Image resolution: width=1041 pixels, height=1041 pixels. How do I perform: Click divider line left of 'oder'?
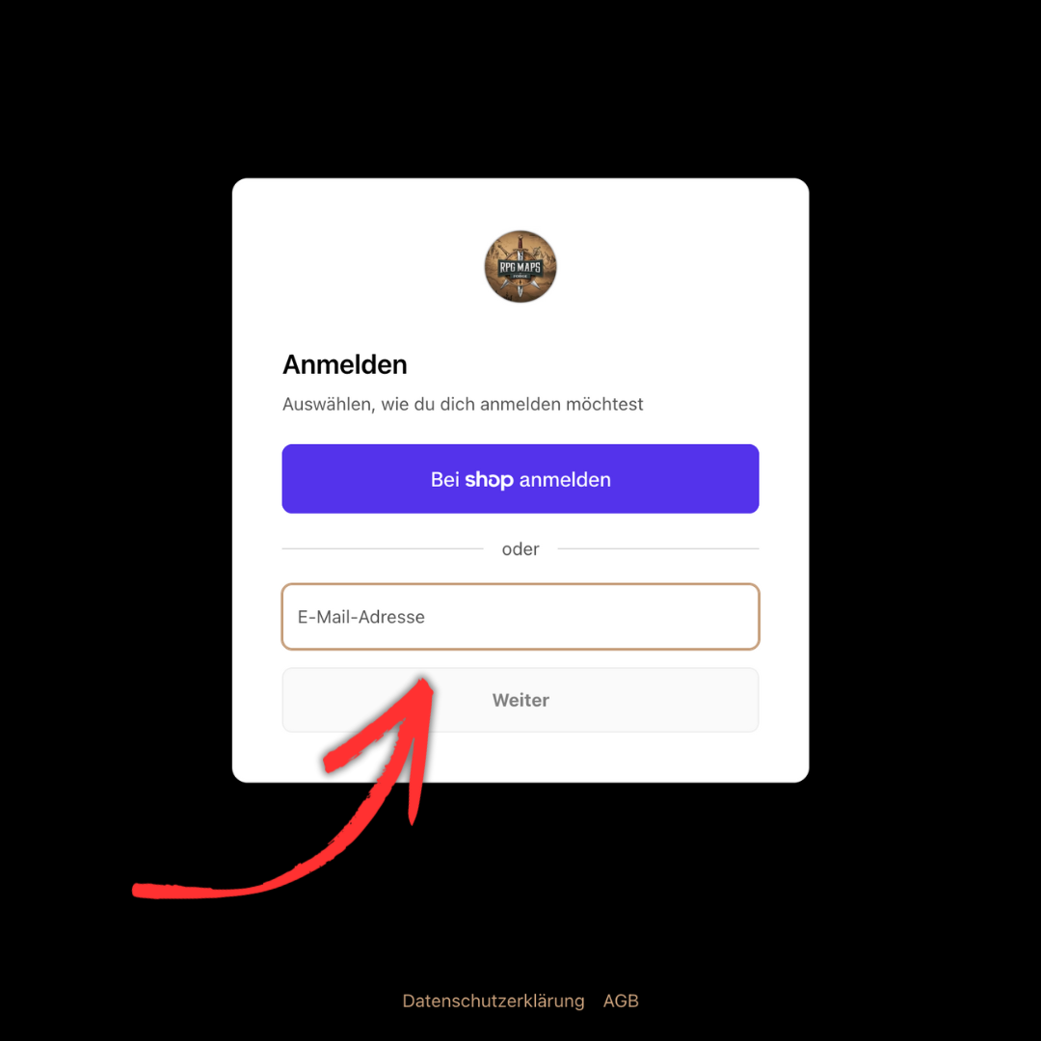coord(383,549)
